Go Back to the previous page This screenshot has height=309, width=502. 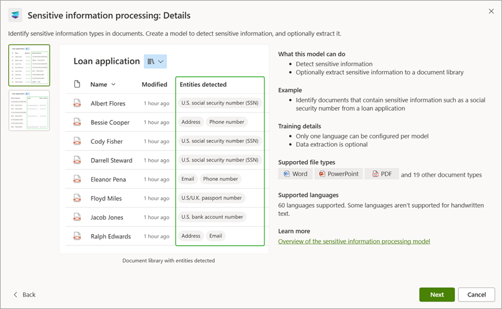tap(24, 295)
